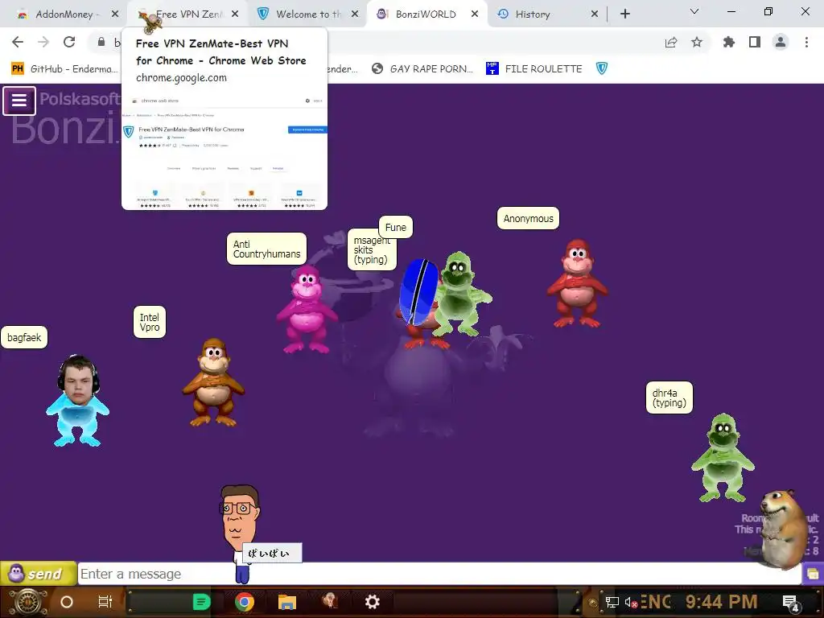Click the Intel Vpro name label
This screenshot has height=618, width=824.
coord(149,322)
